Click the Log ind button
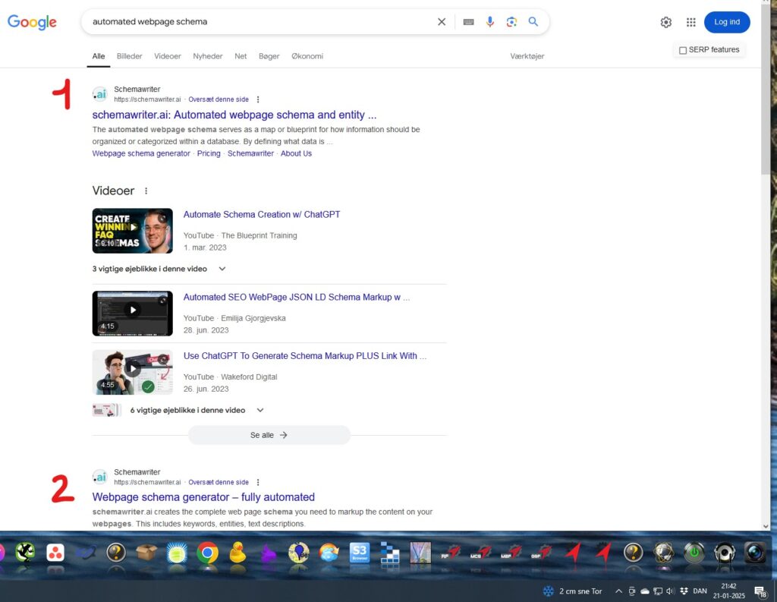 (727, 22)
